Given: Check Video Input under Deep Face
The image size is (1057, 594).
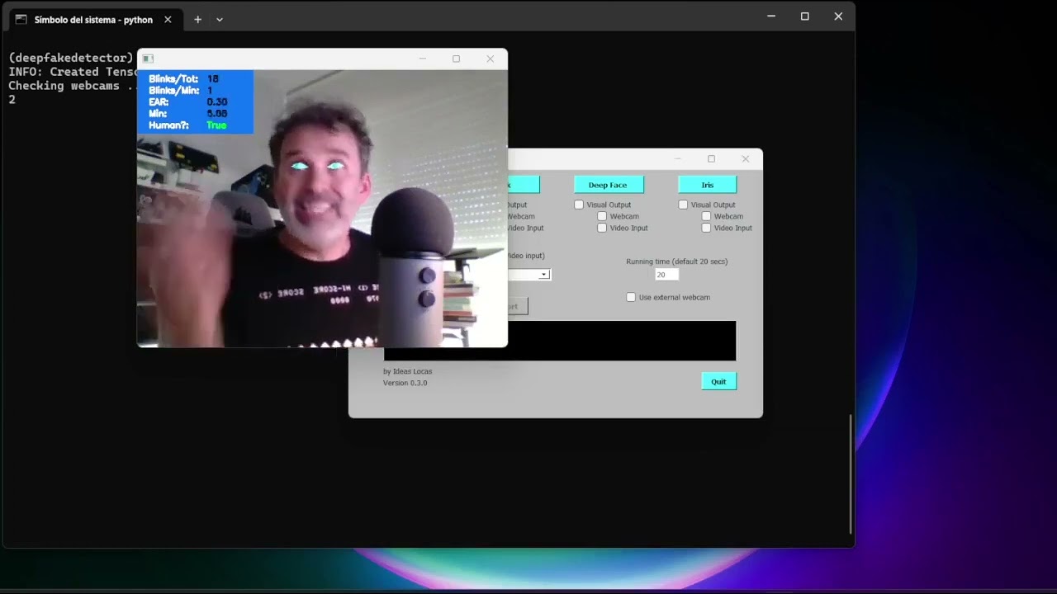Looking at the screenshot, I should pyautogui.click(x=602, y=228).
